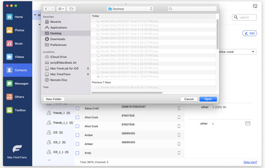Open the Home section in the sidebar
The width and height of the screenshot is (265, 168).
point(17,17)
